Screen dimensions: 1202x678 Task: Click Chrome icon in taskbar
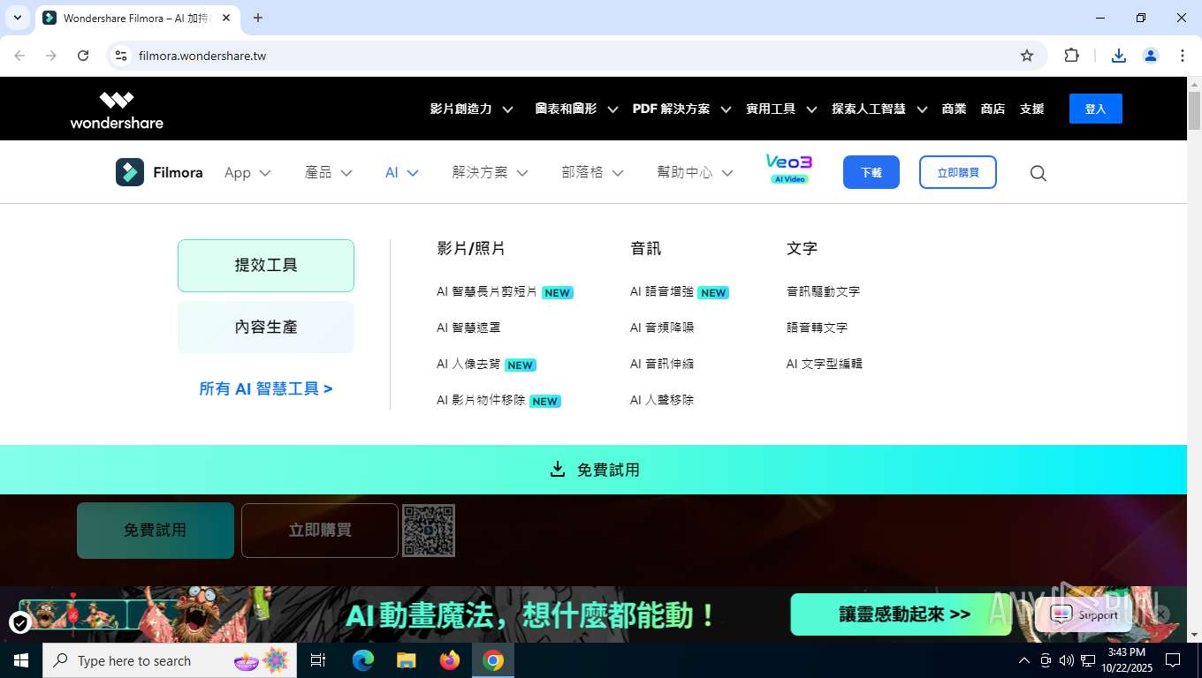click(x=493, y=660)
